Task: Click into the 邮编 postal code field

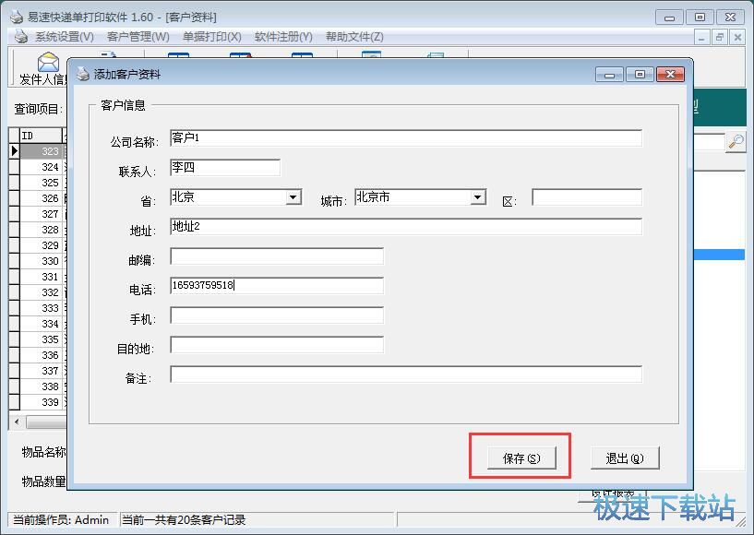Action: [x=277, y=256]
